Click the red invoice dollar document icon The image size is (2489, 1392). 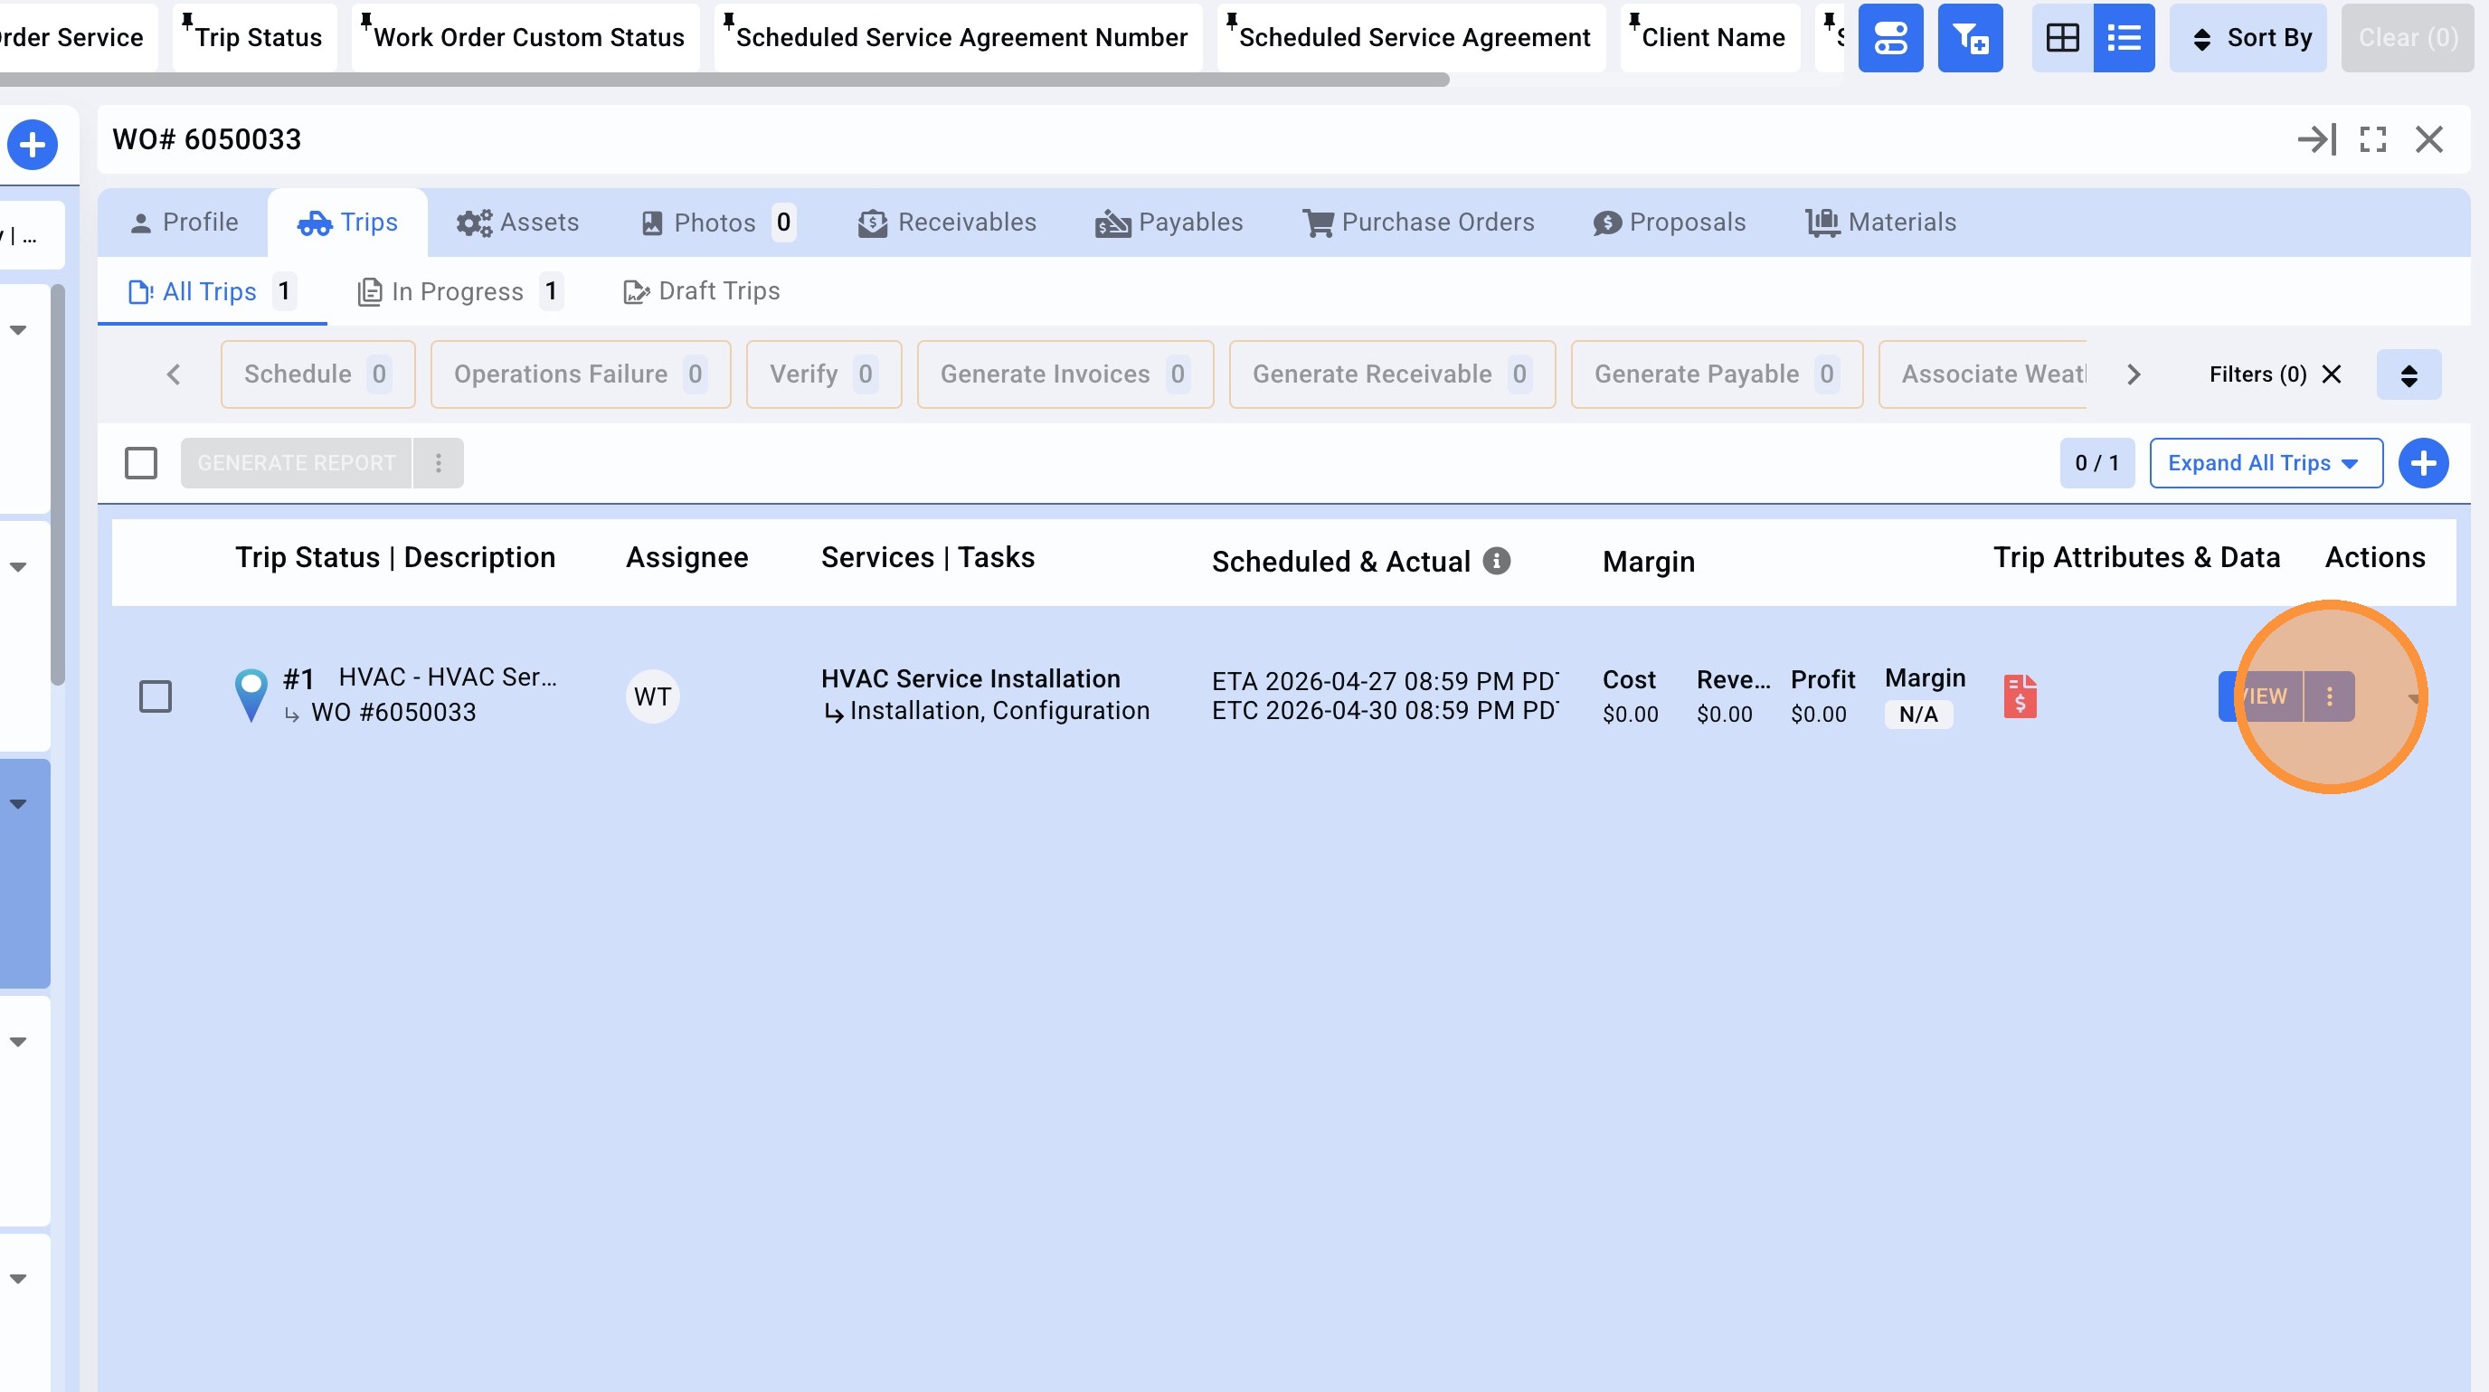(x=2020, y=696)
